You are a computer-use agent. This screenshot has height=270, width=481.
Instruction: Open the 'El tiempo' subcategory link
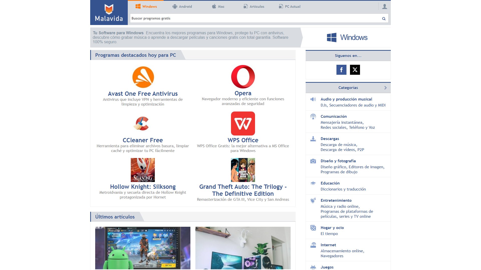click(329, 234)
